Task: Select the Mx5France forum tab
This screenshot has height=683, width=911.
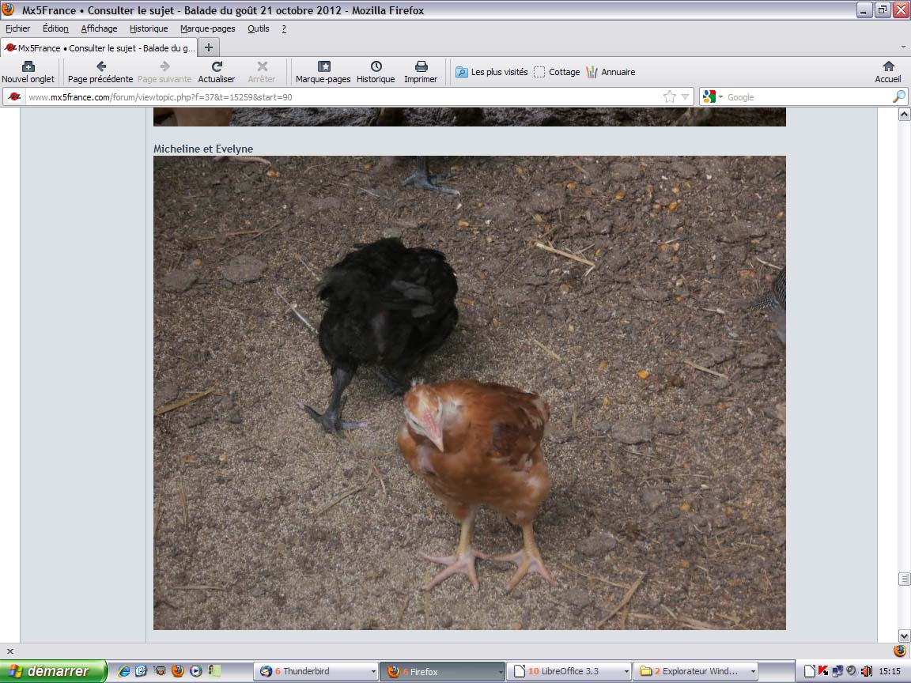Action: 99,47
